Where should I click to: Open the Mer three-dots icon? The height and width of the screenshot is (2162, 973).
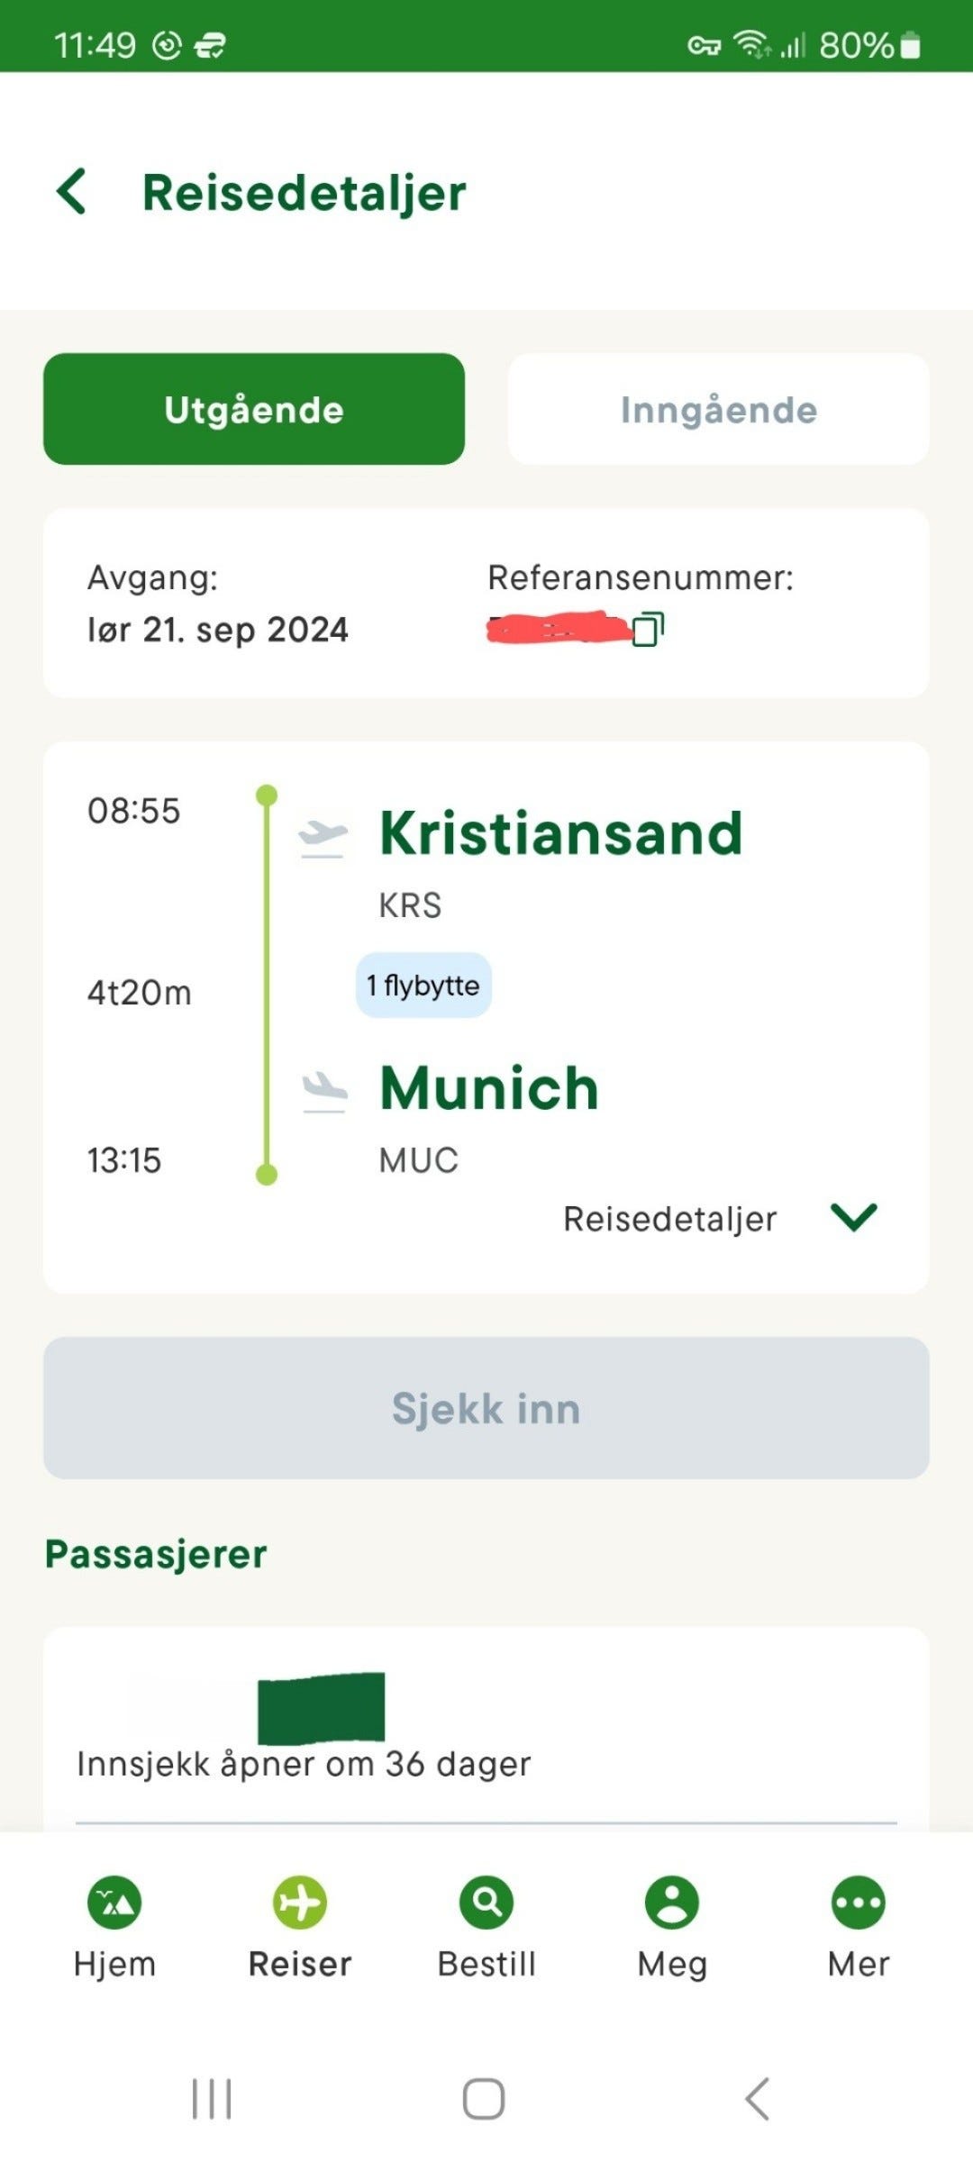coord(859,1903)
